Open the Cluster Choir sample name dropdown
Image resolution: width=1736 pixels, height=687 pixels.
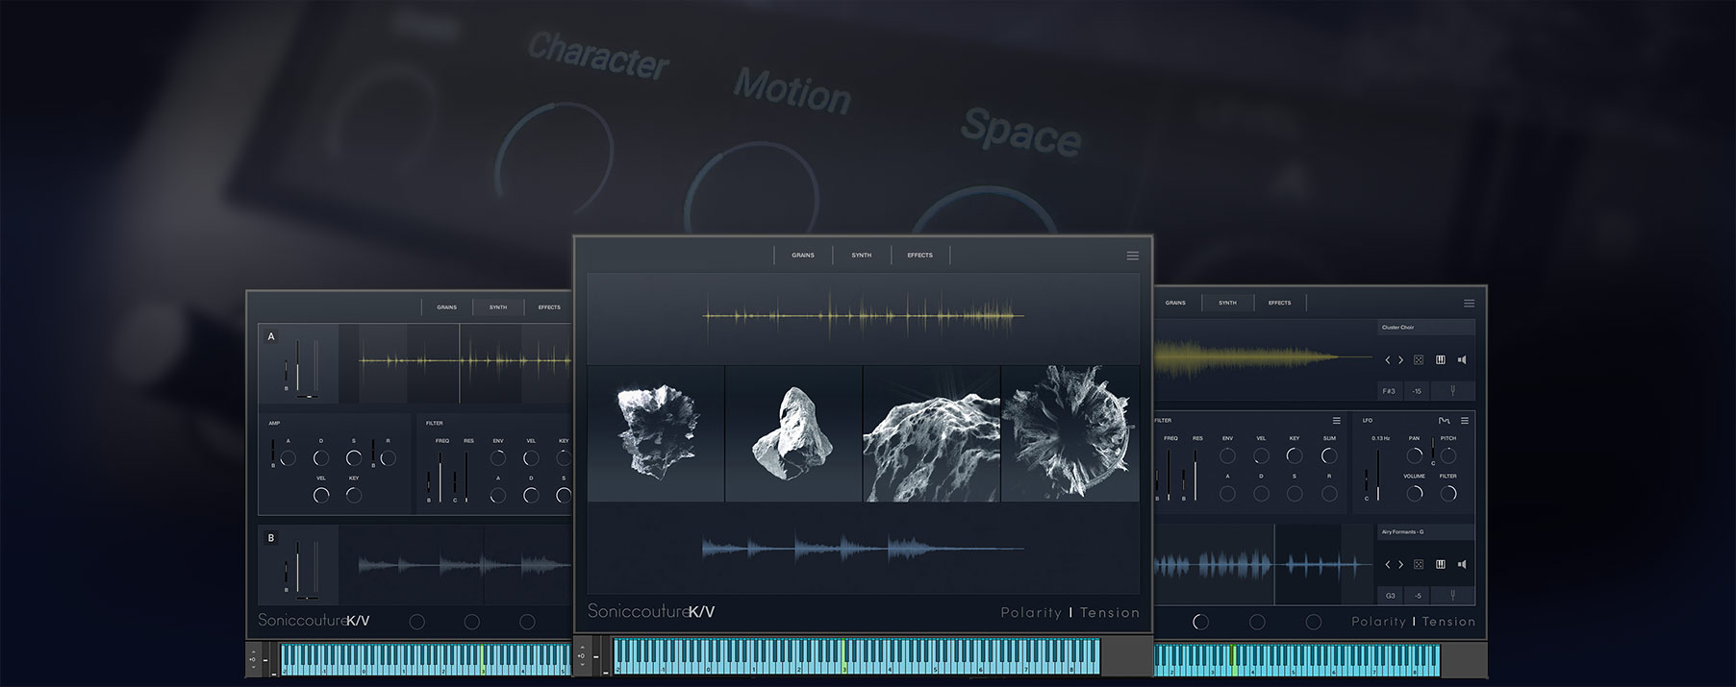(1425, 328)
